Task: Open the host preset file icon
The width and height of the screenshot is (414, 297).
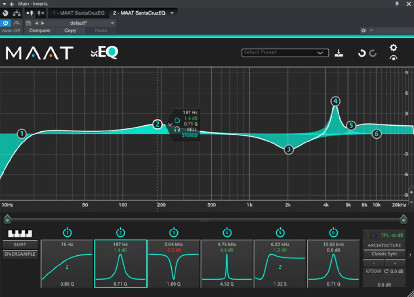Action: tap(28, 23)
